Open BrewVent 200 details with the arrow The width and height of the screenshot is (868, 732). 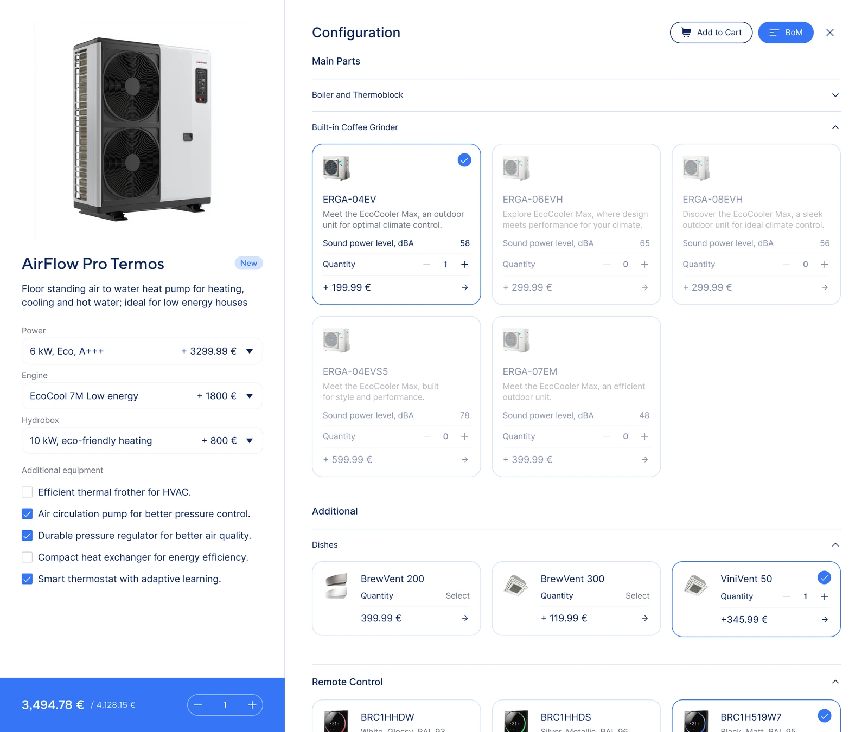click(x=464, y=618)
